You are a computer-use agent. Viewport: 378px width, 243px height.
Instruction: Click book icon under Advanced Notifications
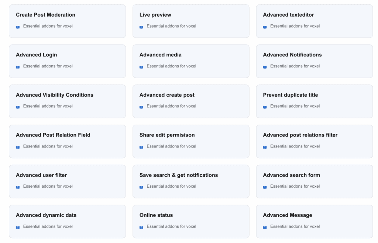coord(265,67)
